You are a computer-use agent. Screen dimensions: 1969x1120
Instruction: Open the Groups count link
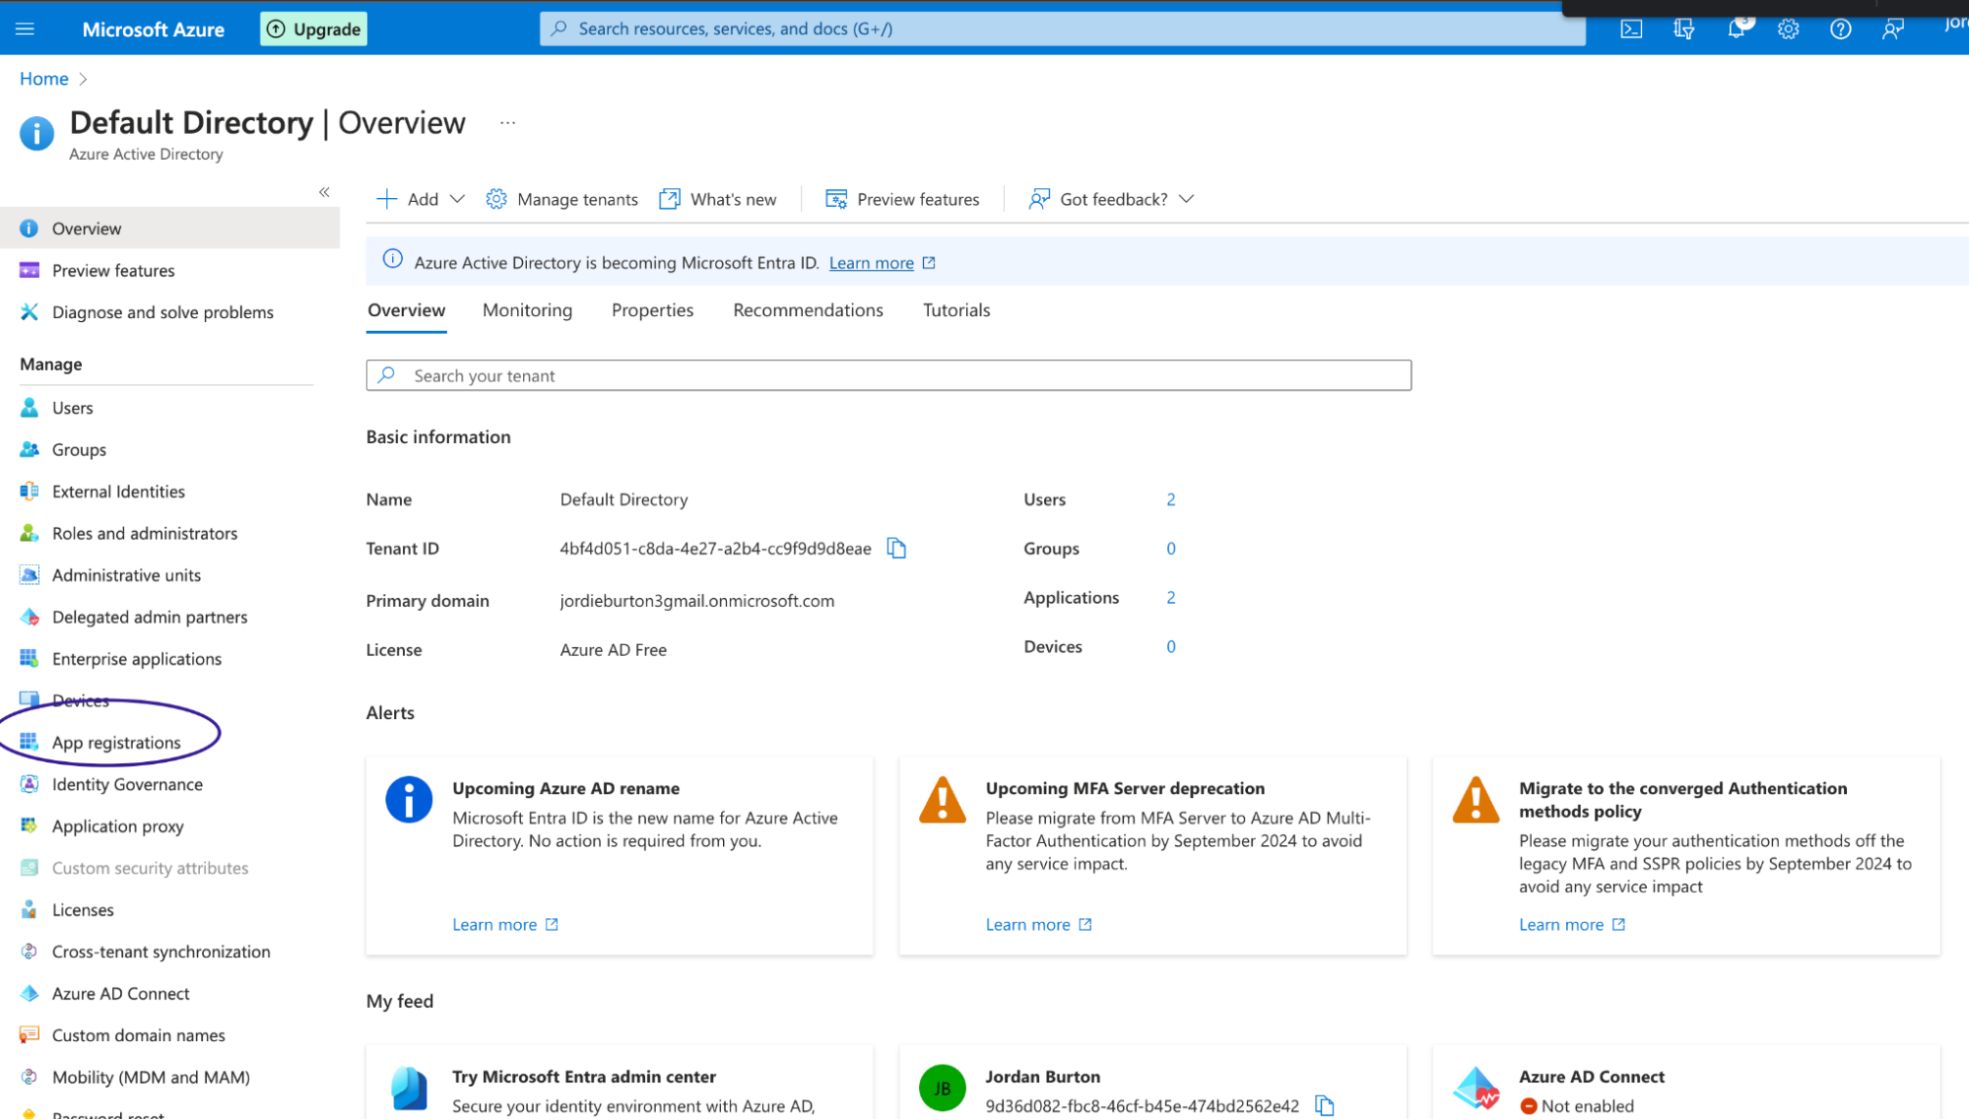point(1171,549)
